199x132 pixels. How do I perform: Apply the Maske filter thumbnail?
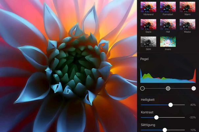point(187,24)
